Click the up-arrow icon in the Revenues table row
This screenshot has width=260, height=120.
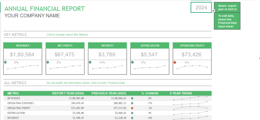coord(132,98)
